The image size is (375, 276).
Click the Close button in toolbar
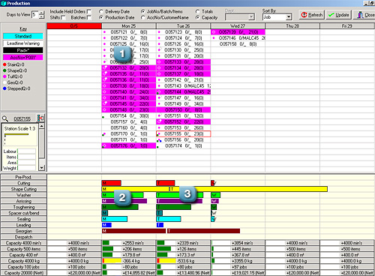(365, 15)
